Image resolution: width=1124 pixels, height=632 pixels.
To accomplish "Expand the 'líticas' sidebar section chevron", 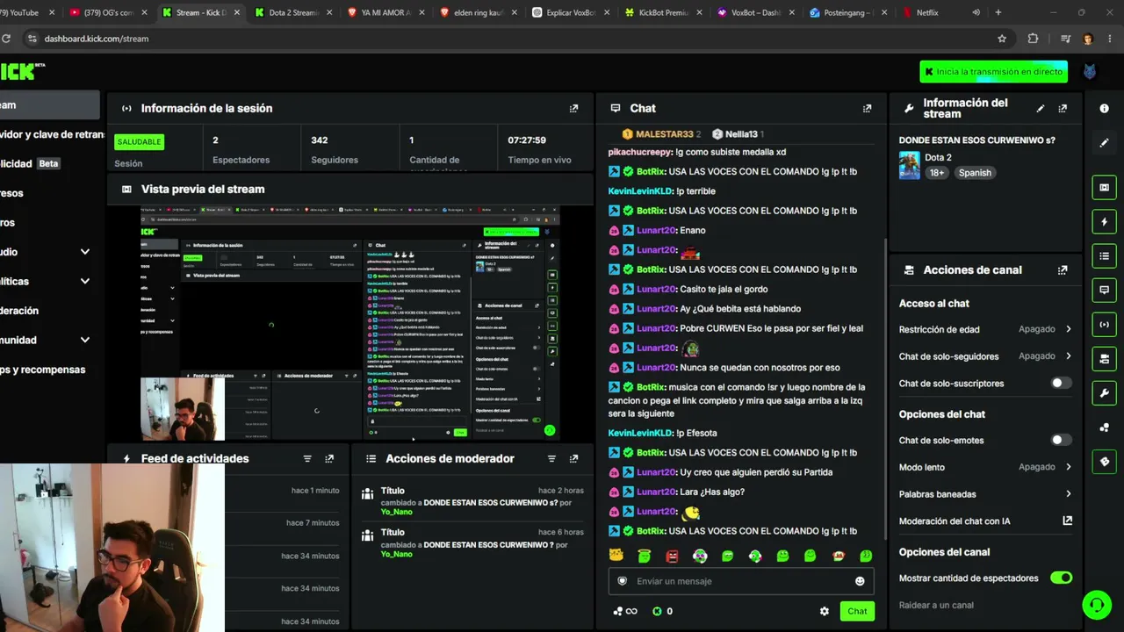I will pyautogui.click(x=84, y=281).
